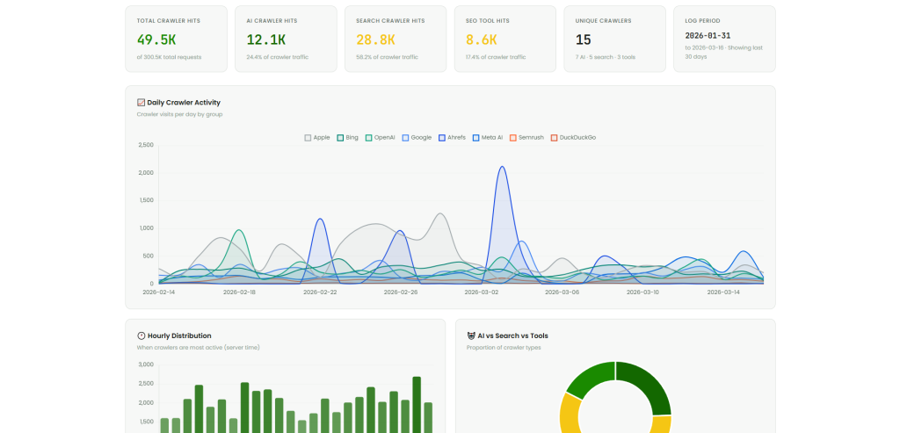Select the 28.8K search crawler hits value
Screen dimensions: 900x433
375,40
